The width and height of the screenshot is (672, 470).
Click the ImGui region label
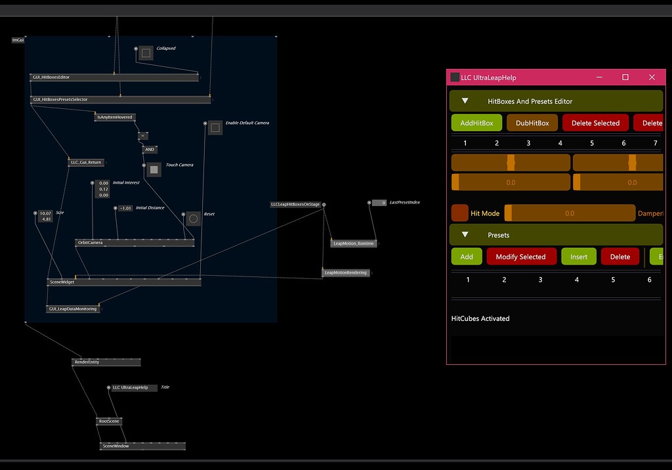pos(18,40)
